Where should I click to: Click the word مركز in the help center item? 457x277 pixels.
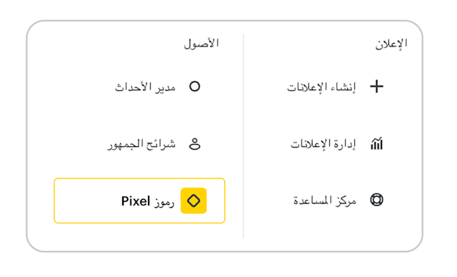click(344, 201)
